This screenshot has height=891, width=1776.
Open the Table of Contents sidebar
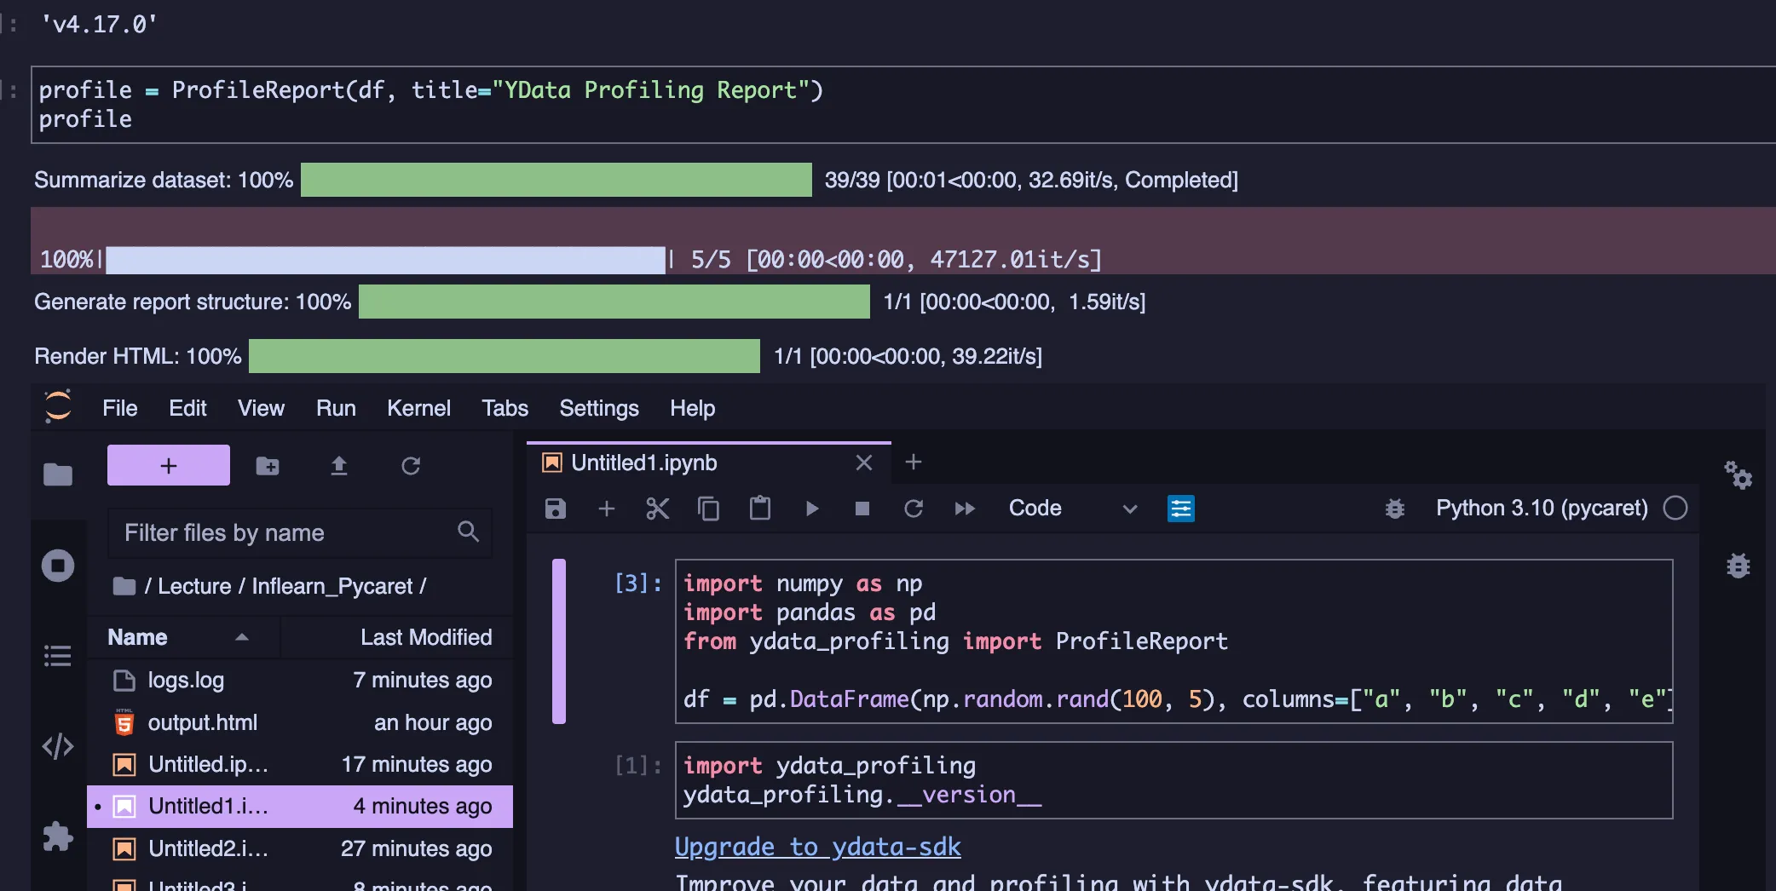(57, 656)
